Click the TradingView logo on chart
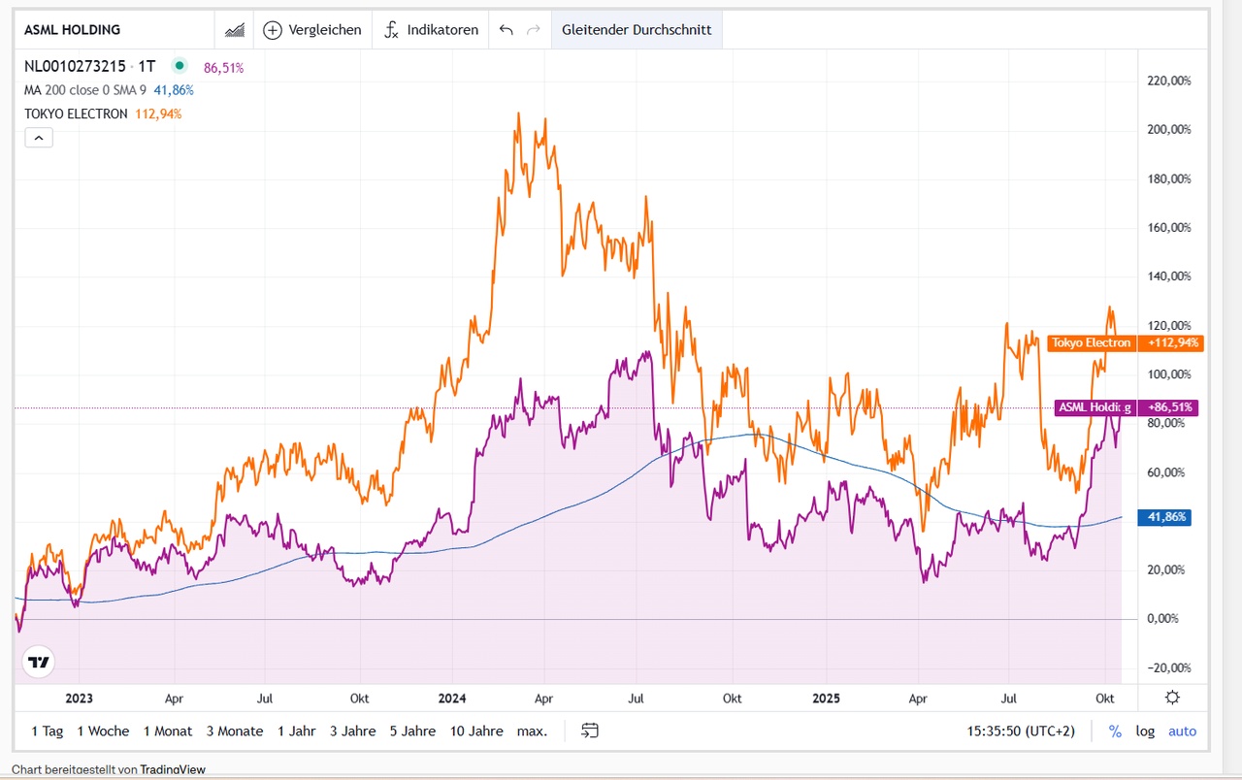 pos(39,663)
